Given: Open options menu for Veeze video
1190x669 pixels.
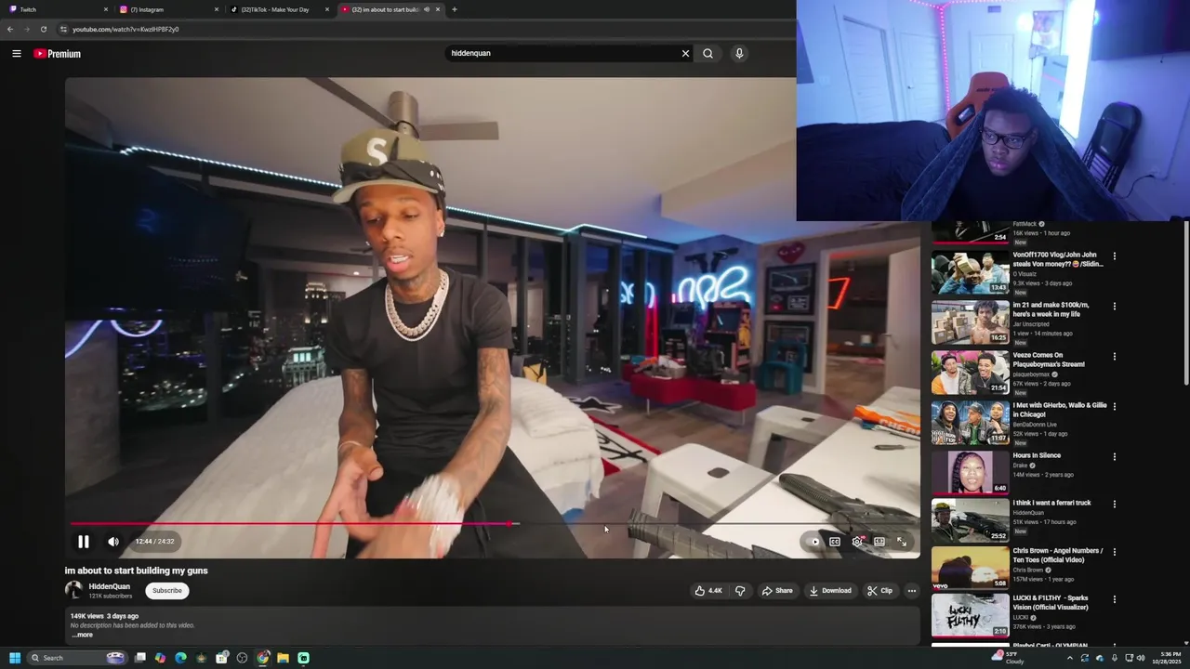Looking at the screenshot, I should click(1115, 357).
